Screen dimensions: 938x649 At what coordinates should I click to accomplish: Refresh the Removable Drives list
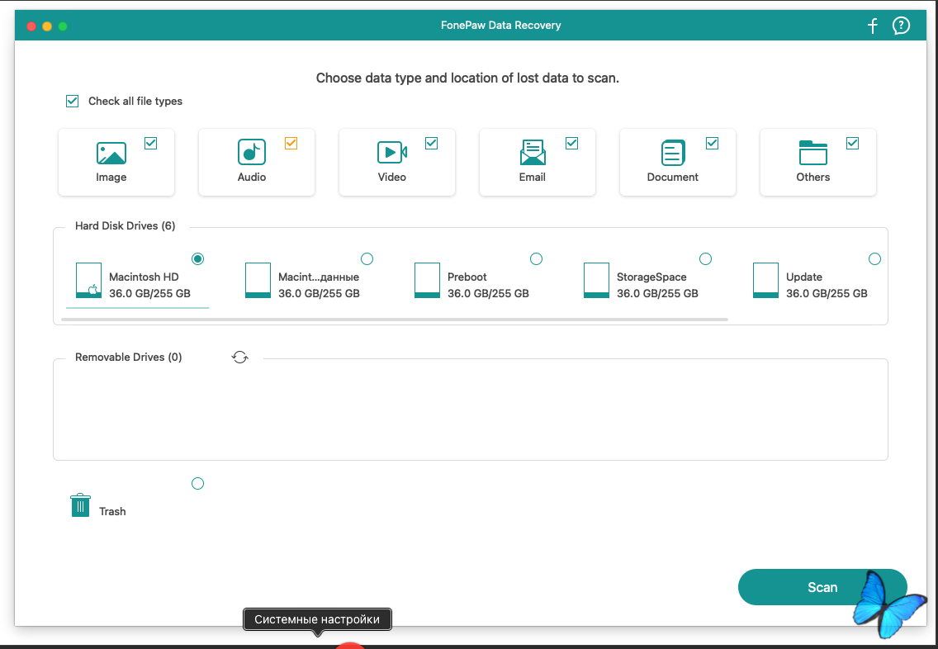point(240,357)
